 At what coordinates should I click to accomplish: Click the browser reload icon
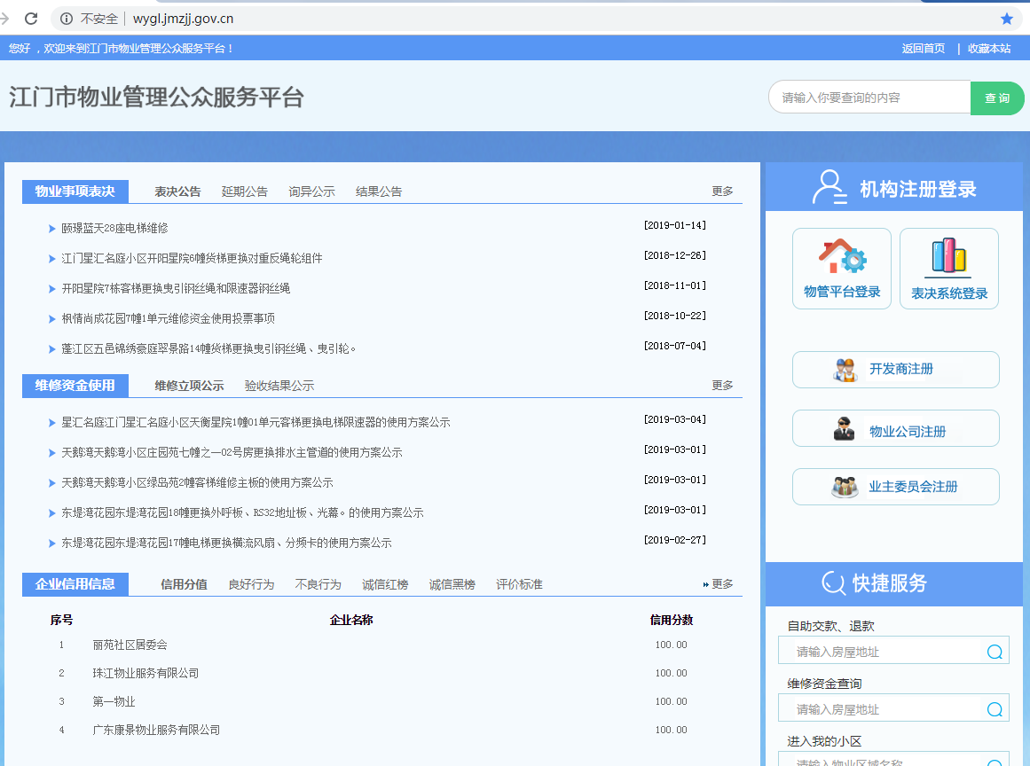pyautogui.click(x=31, y=19)
